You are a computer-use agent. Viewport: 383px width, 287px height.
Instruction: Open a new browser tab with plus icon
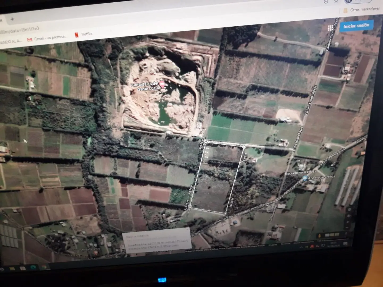pos(12,19)
